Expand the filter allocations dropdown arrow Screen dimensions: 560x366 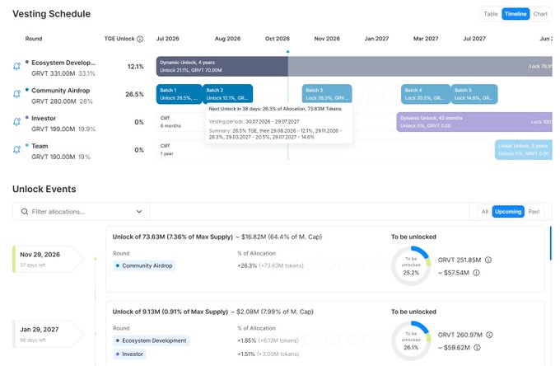[139, 212]
